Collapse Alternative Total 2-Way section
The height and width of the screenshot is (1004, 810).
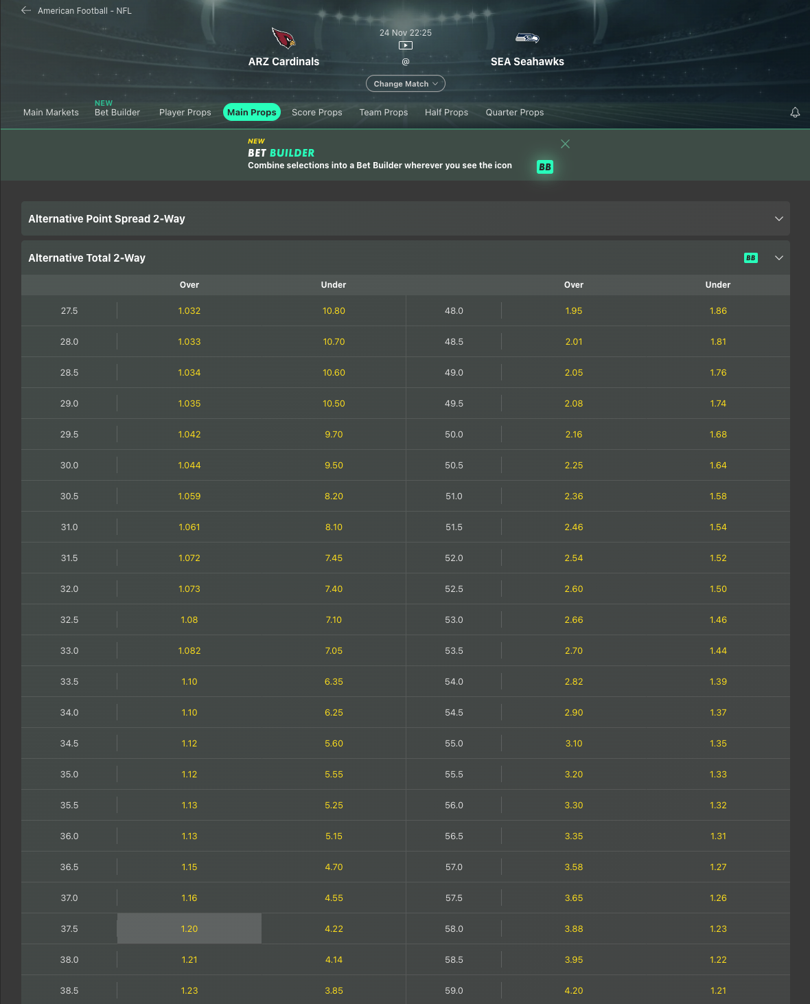[x=406, y=258]
